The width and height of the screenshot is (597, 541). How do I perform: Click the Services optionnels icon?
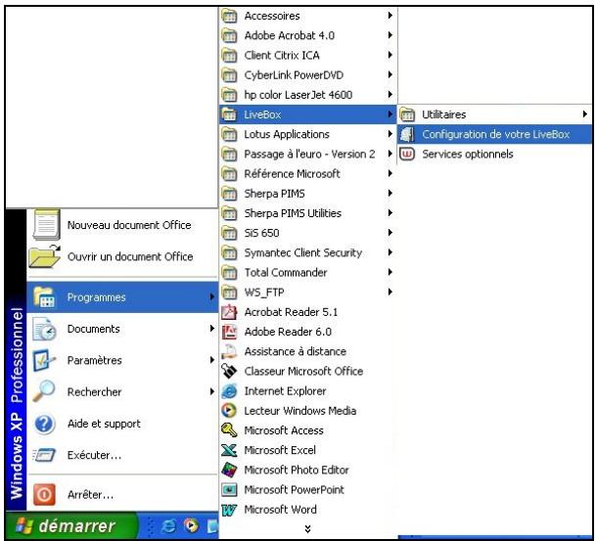click(x=407, y=154)
